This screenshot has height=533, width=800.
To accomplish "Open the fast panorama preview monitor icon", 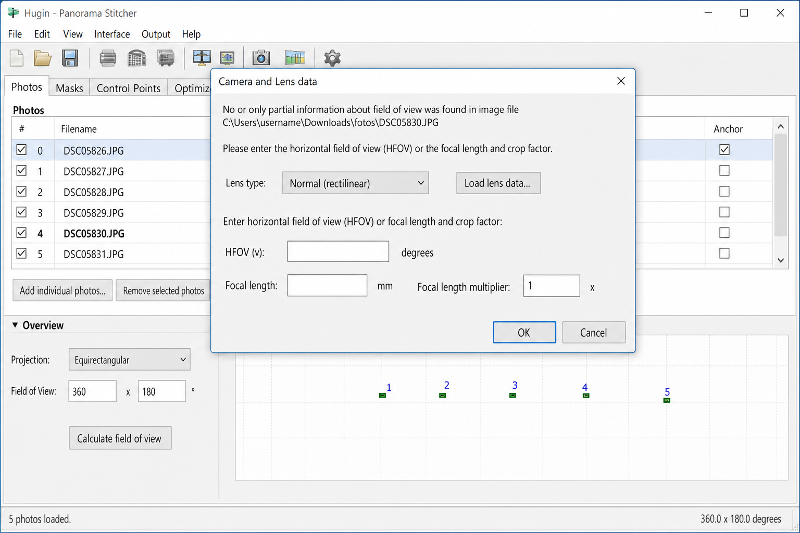I will coord(202,58).
